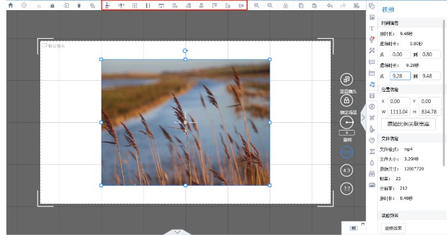Screen dimensions: 448x235
Task: Click the rotation dial control
Action: pos(347,122)
